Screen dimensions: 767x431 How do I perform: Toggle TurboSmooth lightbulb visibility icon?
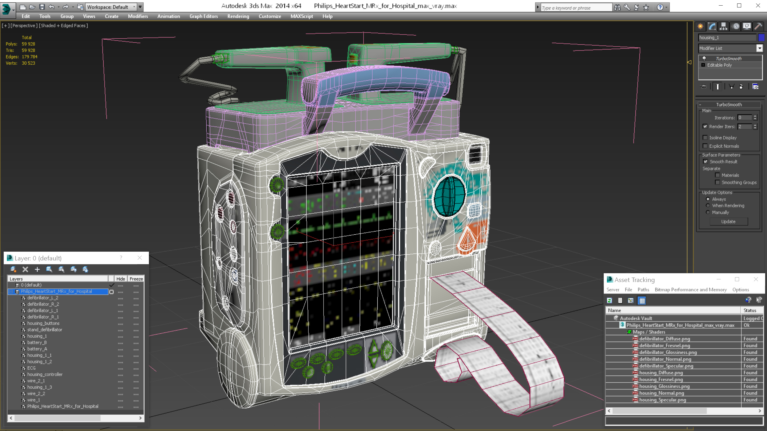click(704, 59)
